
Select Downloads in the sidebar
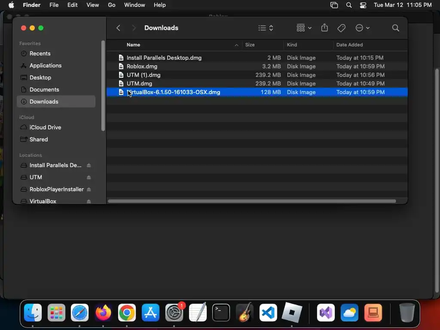coord(56,101)
